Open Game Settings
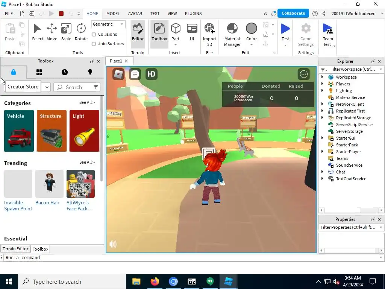385x289 pixels. pos(306,35)
